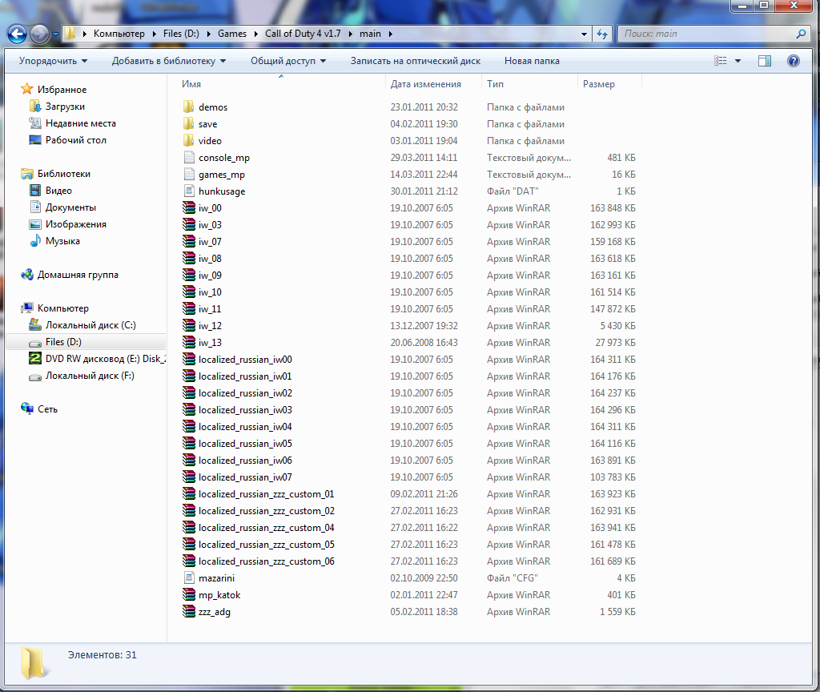Open the 'Музыка' library
The width and height of the screenshot is (820, 692).
coord(62,240)
